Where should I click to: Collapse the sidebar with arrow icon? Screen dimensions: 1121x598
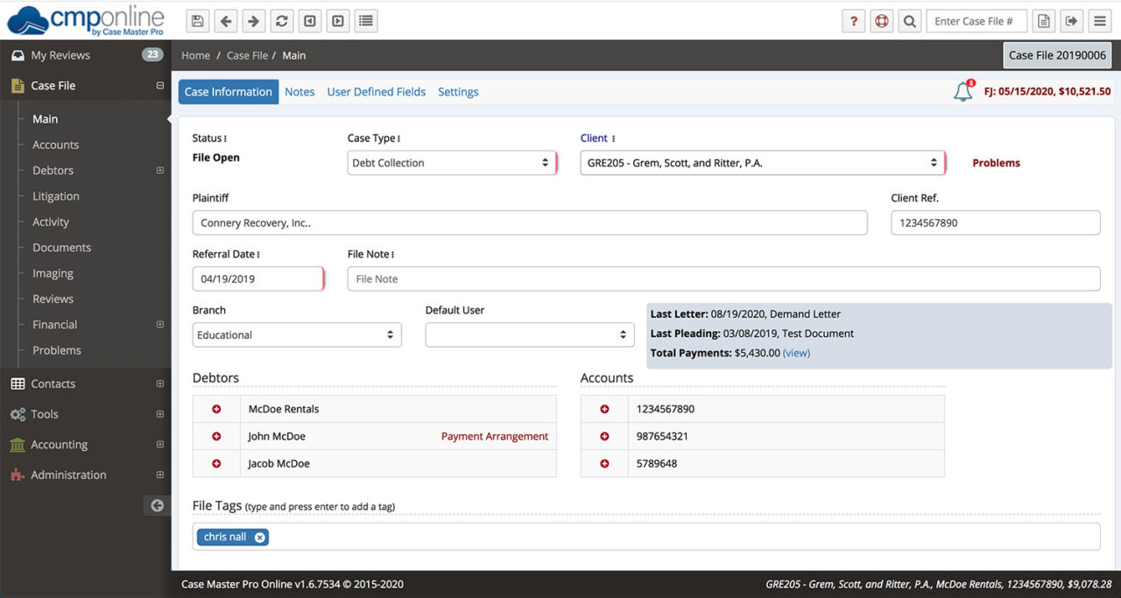pyautogui.click(x=157, y=505)
